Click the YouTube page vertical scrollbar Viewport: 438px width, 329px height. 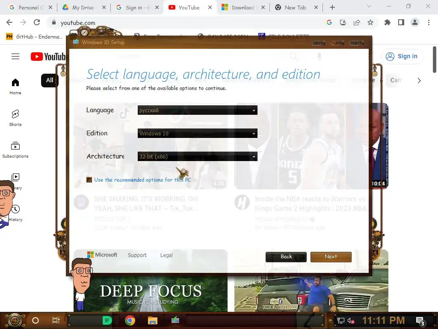435,60
